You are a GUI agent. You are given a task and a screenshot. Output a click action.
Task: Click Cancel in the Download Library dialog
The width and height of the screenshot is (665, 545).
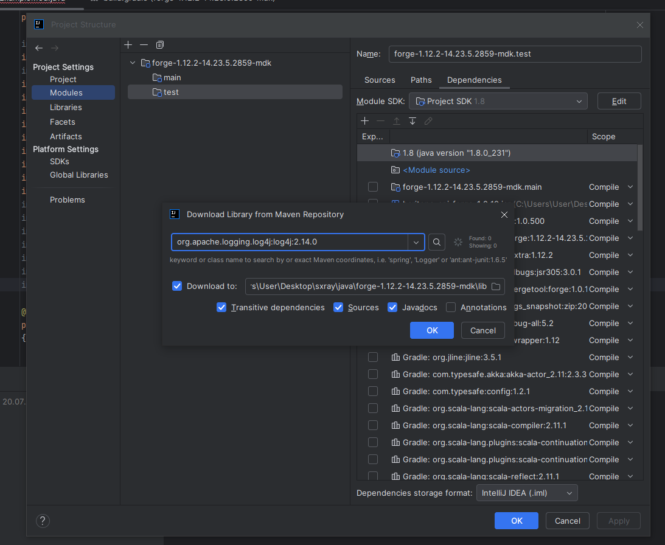(482, 330)
